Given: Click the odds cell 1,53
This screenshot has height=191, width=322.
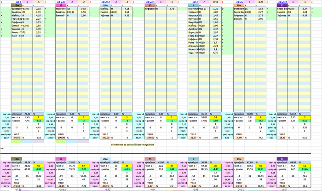Looking at the screenshot, I should tap(260, 9).
